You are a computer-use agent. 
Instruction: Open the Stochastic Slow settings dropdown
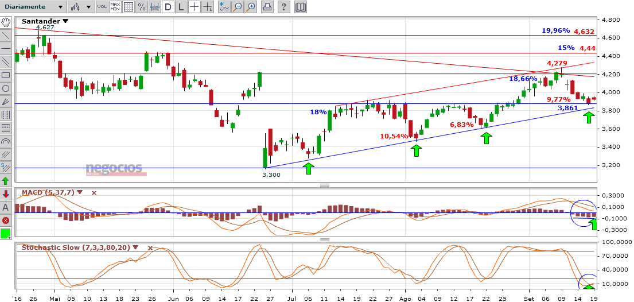point(135,247)
